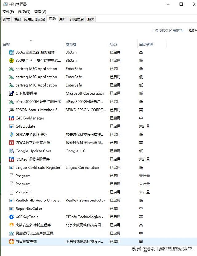The height and width of the screenshot is (256, 197).
Task: Click the GDCA安全认证服务 shield icon
Action: (11, 135)
